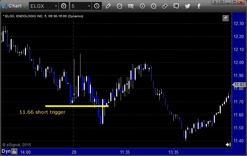Open the circled A alerts menu
Image resolution: width=247 pixels, height=156 pixels.
pos(154,6)
